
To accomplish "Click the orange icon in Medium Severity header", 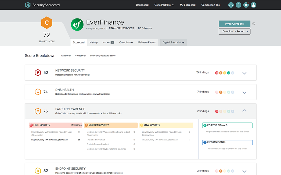I will click(86, 125).
